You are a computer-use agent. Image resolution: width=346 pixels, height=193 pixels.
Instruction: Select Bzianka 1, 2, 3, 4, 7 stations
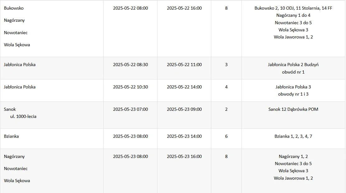pos(293,137)
